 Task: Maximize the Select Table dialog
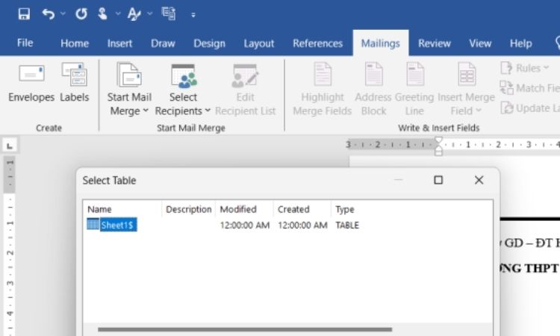click(438, 180)
